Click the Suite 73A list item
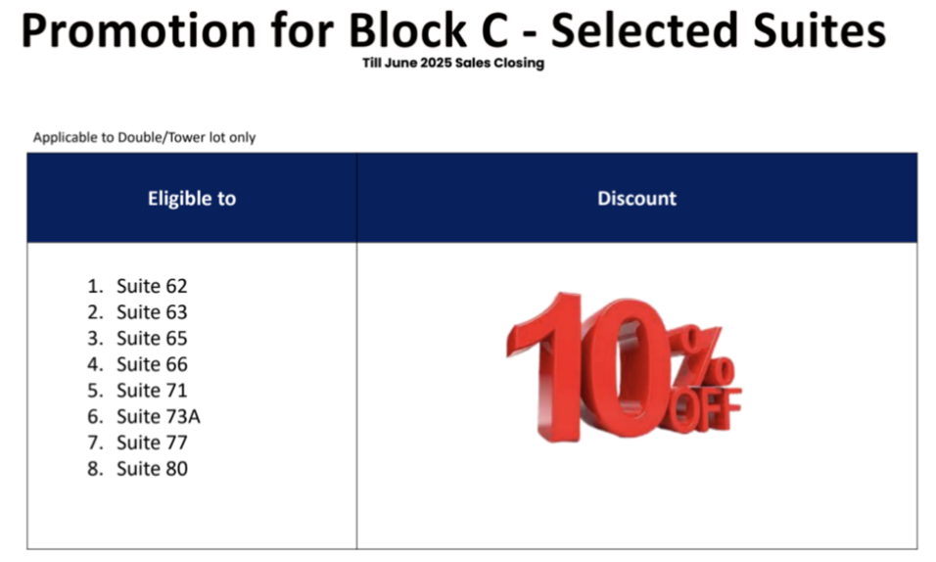This screenshot has width=936, height=562. tap(159, 417)
